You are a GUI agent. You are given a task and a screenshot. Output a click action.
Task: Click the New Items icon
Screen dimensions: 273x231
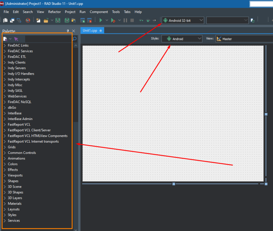[x=38, y=20]
